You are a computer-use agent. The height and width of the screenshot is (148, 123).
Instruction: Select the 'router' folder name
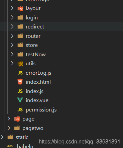point(33,36)
